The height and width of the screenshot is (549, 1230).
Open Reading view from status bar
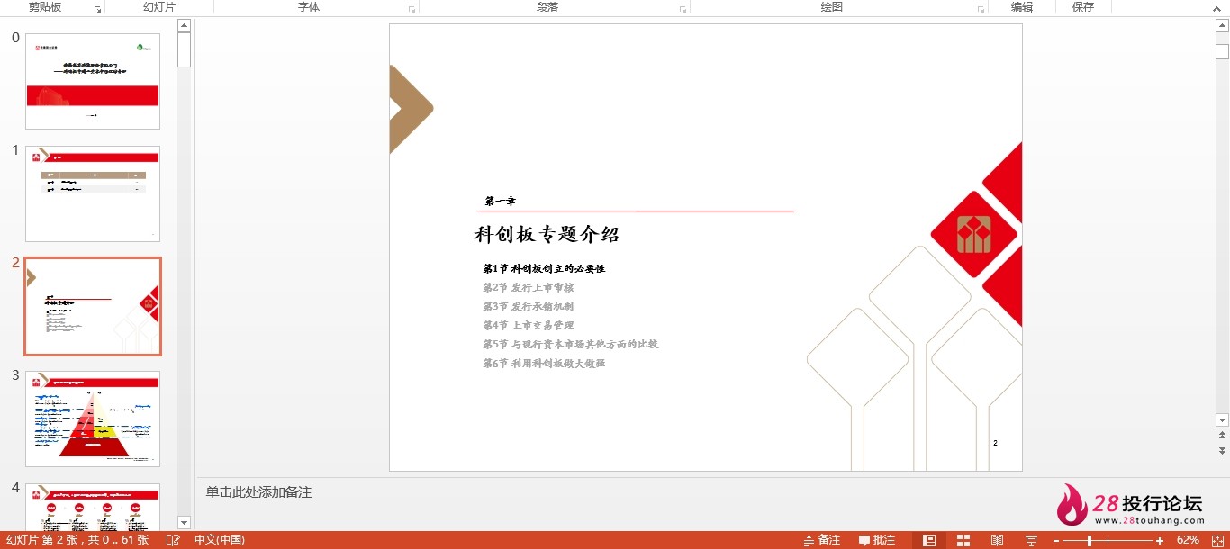(x=997, y=540)
